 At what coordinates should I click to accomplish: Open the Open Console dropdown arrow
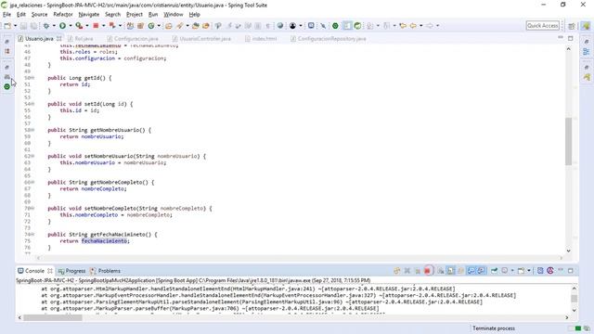(529, 271)
